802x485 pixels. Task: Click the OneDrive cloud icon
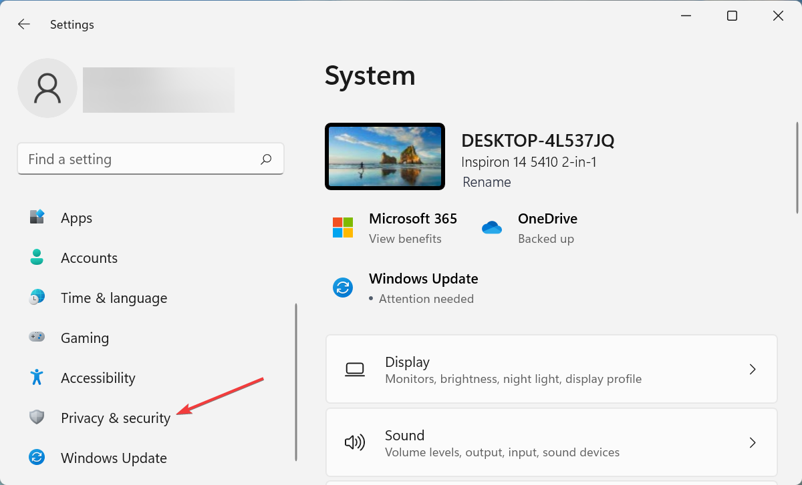tap(492, 227)
